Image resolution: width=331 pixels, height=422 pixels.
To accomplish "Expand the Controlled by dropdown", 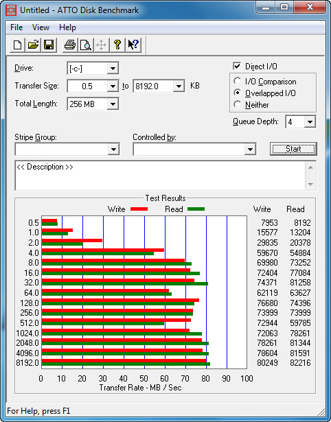I will [x=250, y=150].
